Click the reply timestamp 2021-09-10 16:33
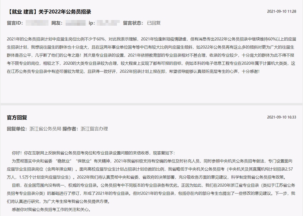The width and height of the screenshot is (303, 216). pyautogui.click(x=281, y=117)
